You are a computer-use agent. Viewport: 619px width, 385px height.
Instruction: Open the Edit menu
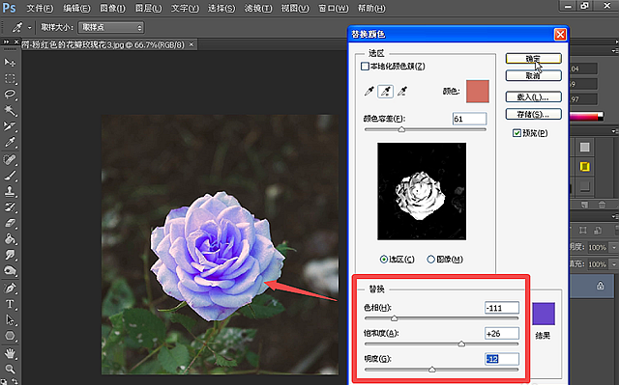76,8
